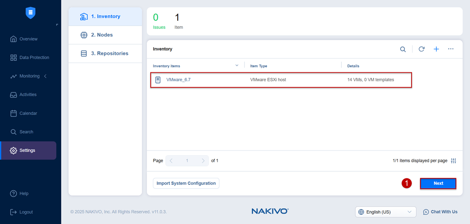Click the Next button
The width and height of the screenshot is (470, 224).
coord(438,183)
